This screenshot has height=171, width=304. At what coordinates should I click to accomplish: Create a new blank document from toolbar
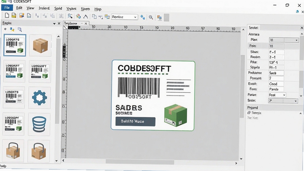(7, 16)
